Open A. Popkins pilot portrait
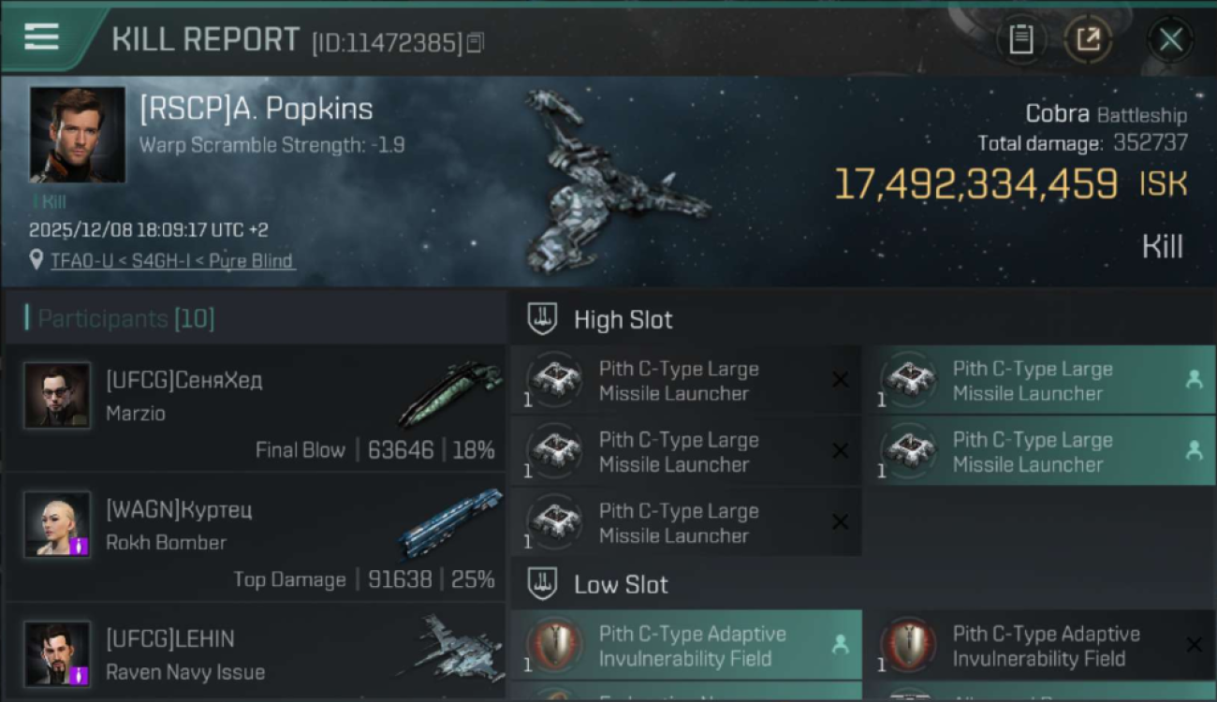The width and height of the screenshot is (1217, 702). click(x=77, y=135)
